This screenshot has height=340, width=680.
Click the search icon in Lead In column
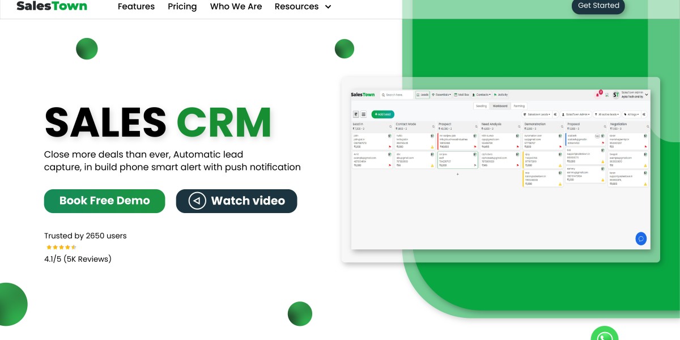[390, 126]
